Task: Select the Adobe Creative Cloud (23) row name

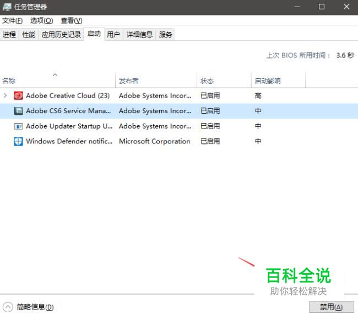Action: 68,95
